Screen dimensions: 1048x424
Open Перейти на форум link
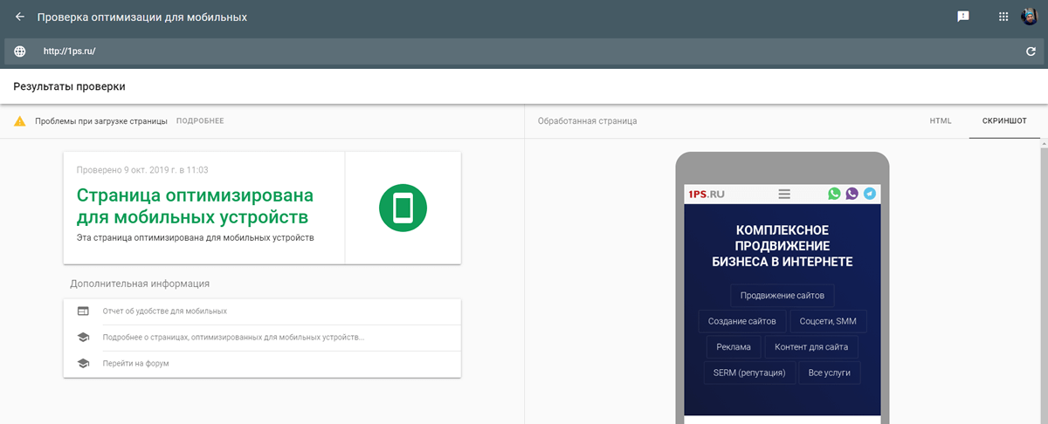point(135,363)
